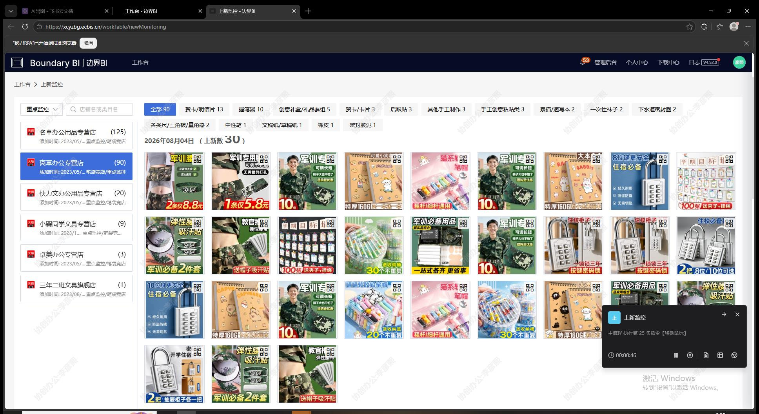Open the browser tab search chevron
This screenshot has height=414, width=759.
pyautogui.click(x=11, y=11)
